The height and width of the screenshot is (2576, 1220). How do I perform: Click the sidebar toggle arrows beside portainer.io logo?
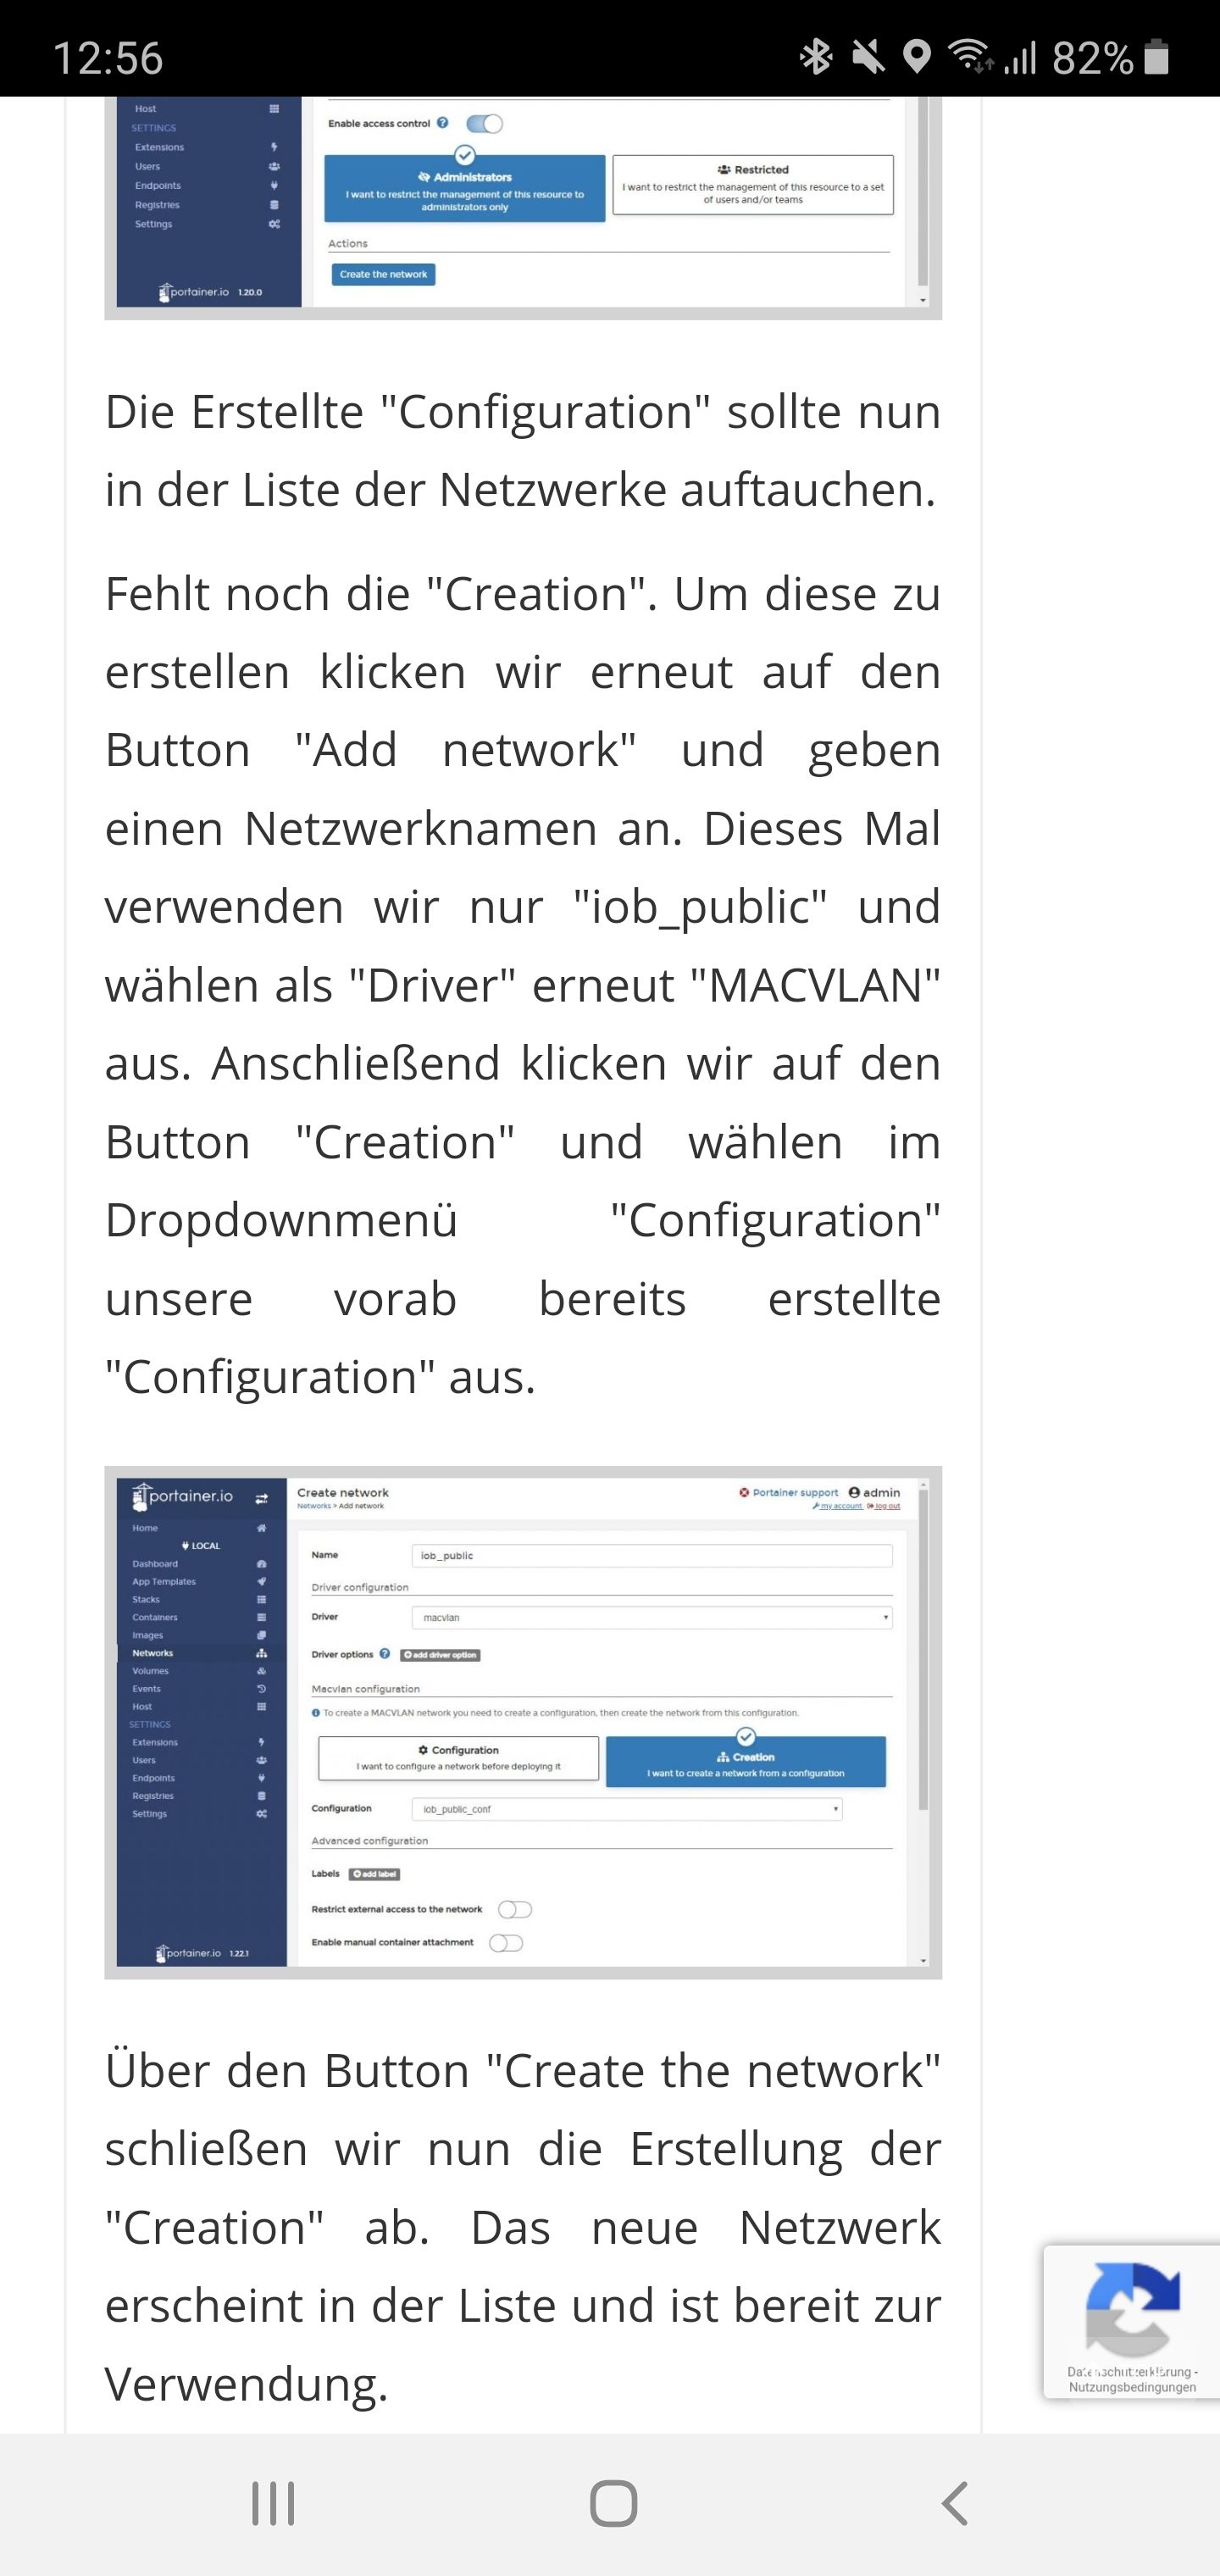pyautogui.click(x=261, y=1498)
